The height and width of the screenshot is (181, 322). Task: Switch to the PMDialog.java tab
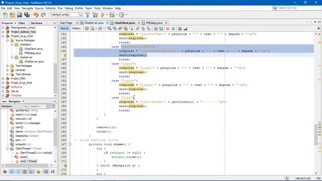pos(154,23)
